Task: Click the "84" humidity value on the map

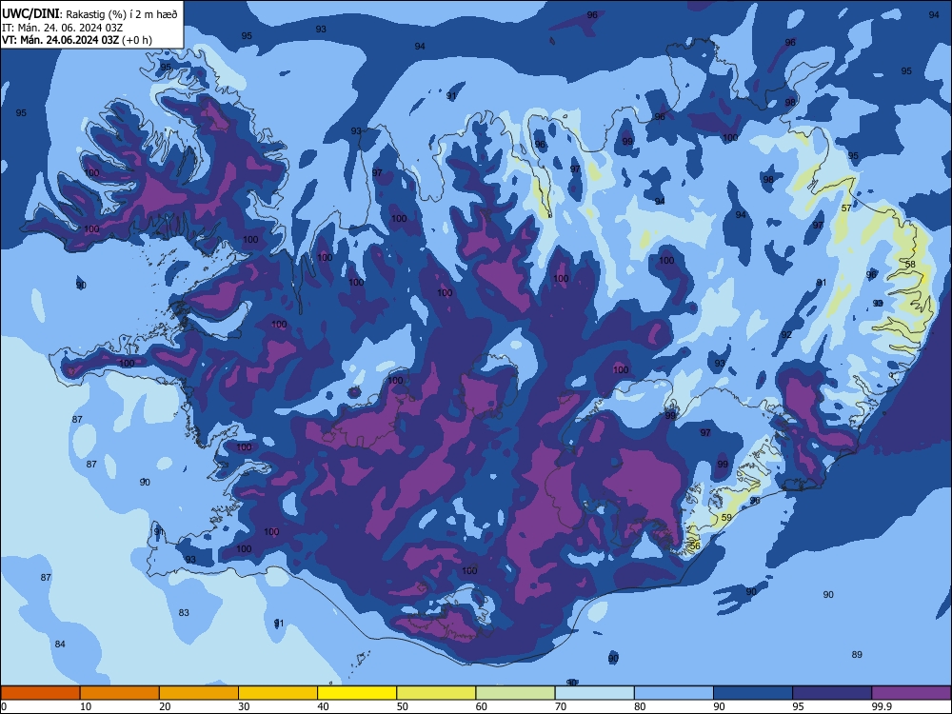Action: (60, 644)
